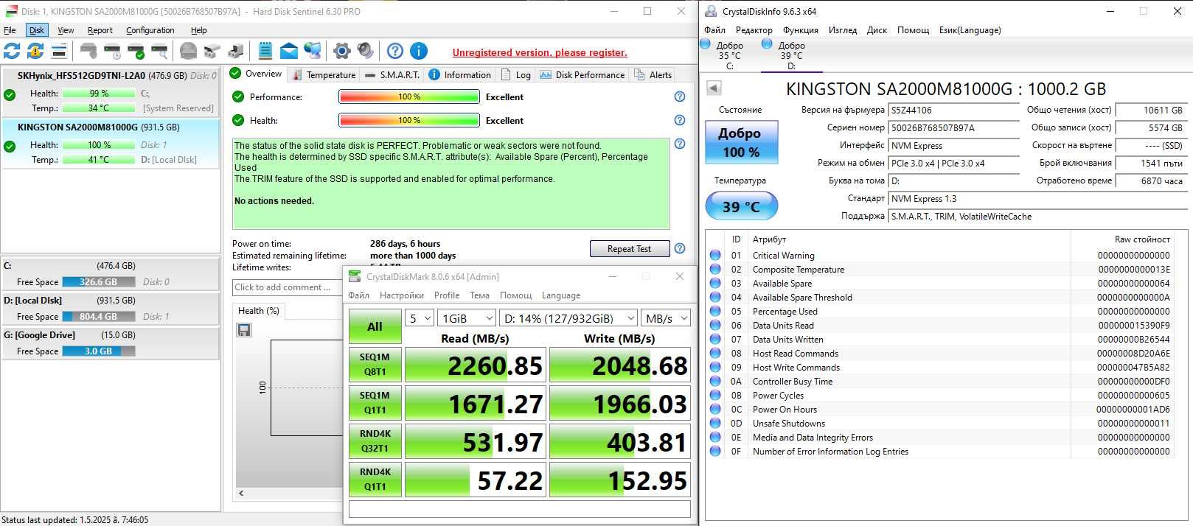Click CrystalDiskMark title bar app icon
This screenshot has height=526, width=1193.
point(355,277)
